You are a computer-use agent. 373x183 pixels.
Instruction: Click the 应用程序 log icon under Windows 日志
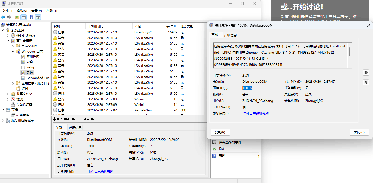point(23,57)
